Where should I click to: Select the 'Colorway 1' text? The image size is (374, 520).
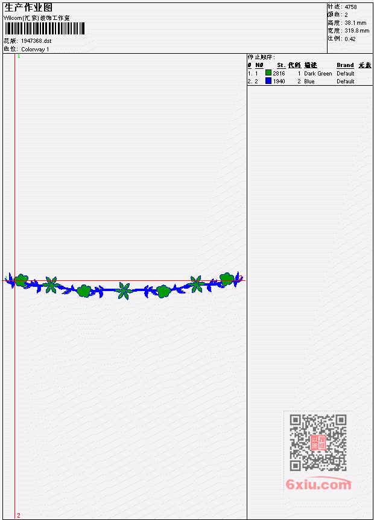coord(35,49)
